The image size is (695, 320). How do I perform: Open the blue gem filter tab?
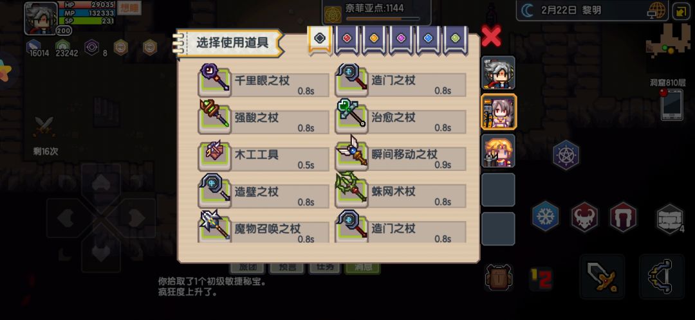428,39
